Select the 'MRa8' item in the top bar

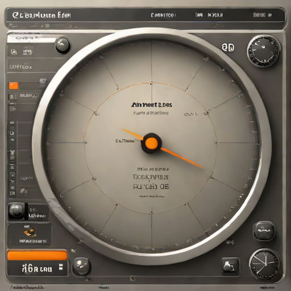(215, 15)
